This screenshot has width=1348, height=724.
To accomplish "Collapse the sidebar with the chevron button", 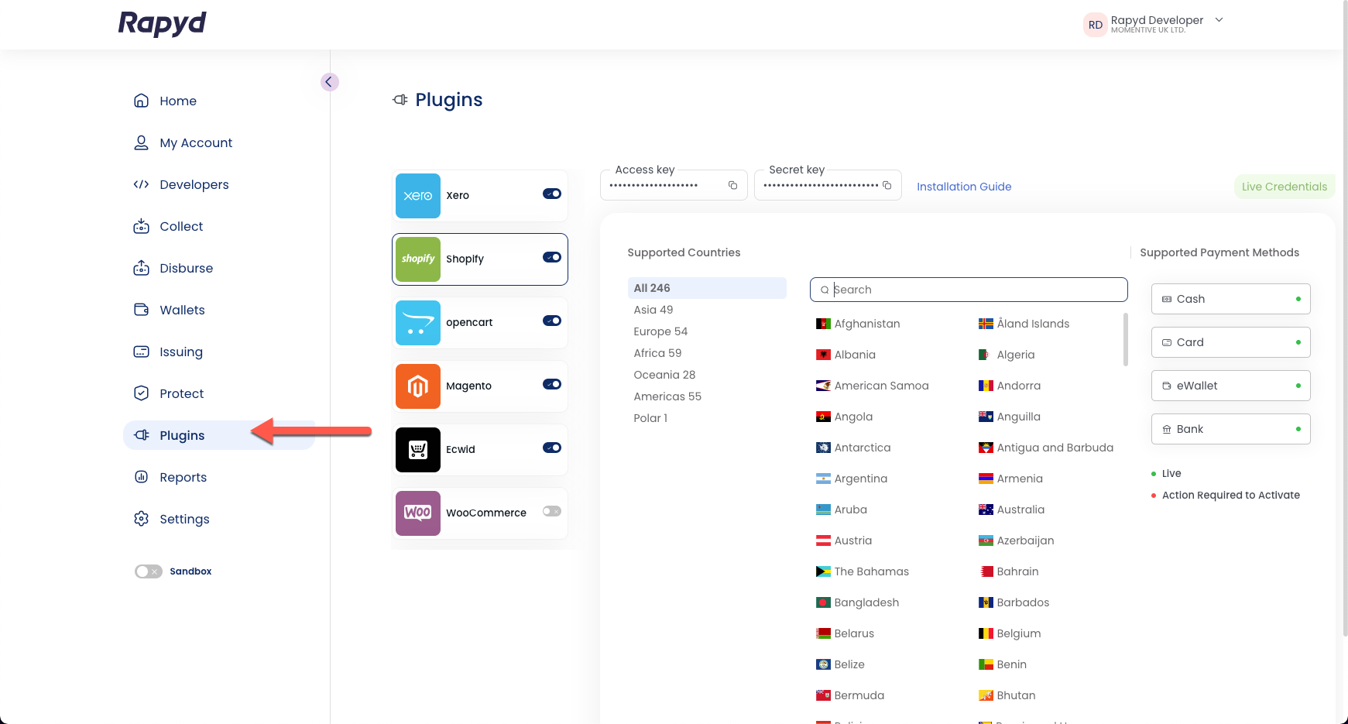I will (x=329, y=82).
